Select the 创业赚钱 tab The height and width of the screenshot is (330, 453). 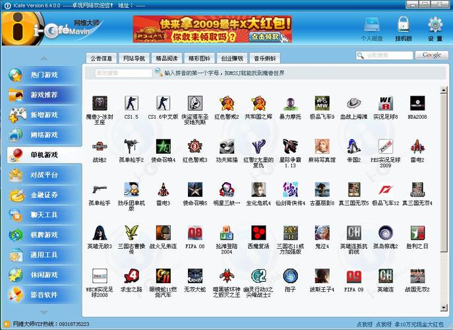pyautogui.click(x=232, y=59)
